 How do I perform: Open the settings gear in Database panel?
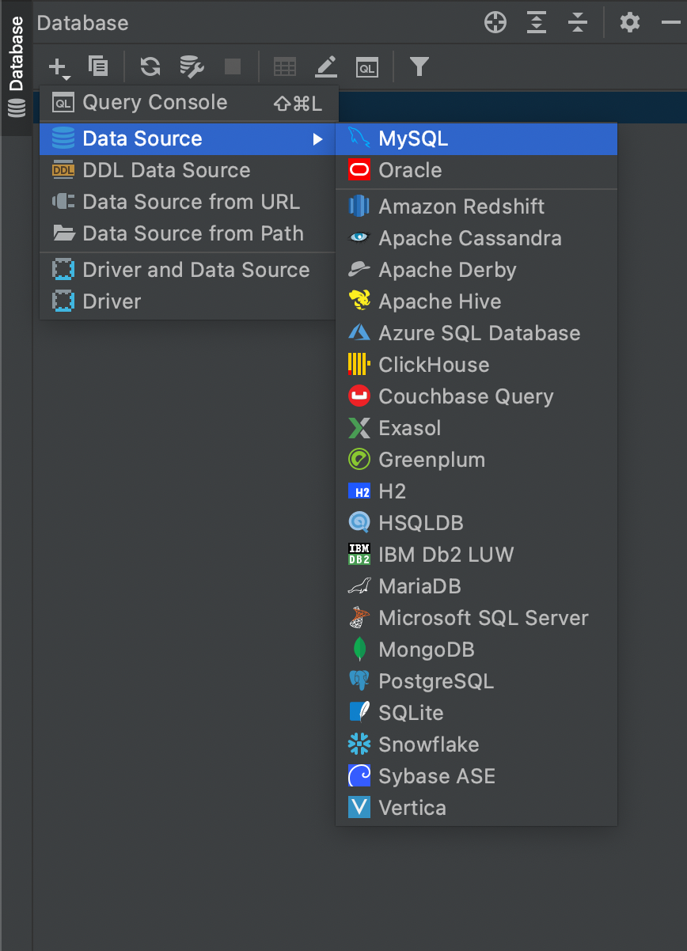630,22
